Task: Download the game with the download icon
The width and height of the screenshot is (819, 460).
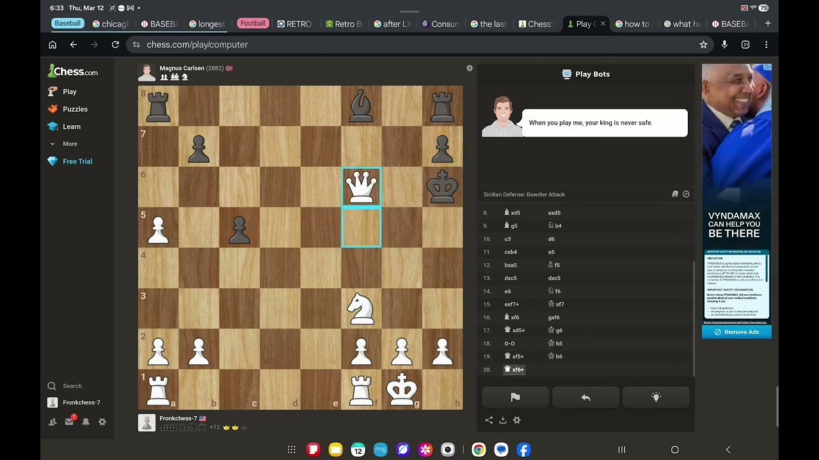Action: click(503, 420)
